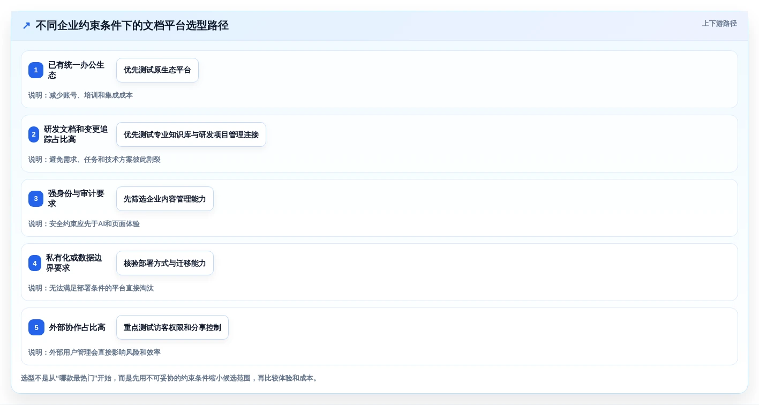759x405 pixels.
Task: Select step number 1 badge
Action: pyautogui.click(x=36, y=70)
